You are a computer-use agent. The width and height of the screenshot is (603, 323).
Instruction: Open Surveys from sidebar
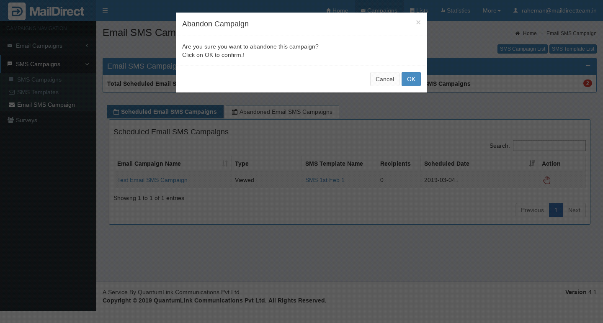point(26,120)
